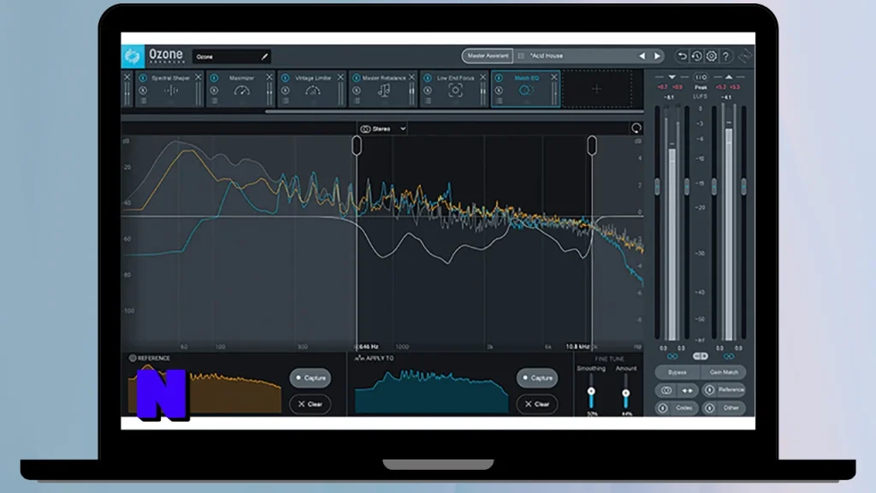Open the settings gear icon

pos(711,56)
